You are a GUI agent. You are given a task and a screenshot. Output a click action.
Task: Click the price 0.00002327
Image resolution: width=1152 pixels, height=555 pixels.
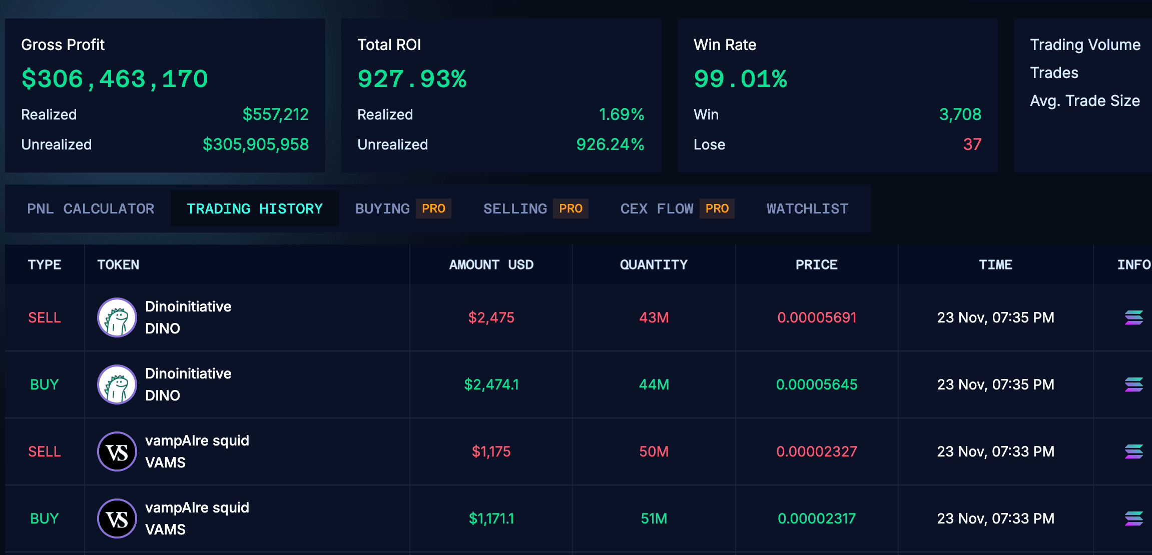point(817,451)
